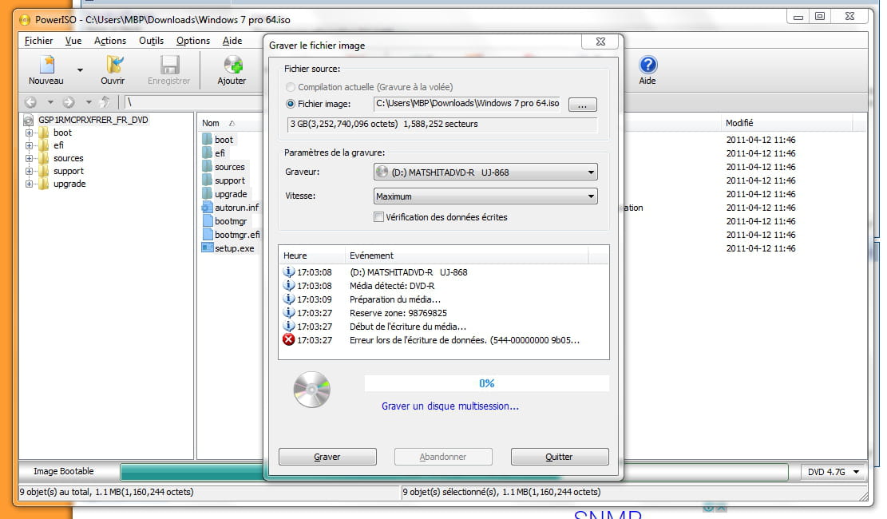Select the upgrade folder icon in file list
This screenshot has width=887, height=519.
point(207,193)
